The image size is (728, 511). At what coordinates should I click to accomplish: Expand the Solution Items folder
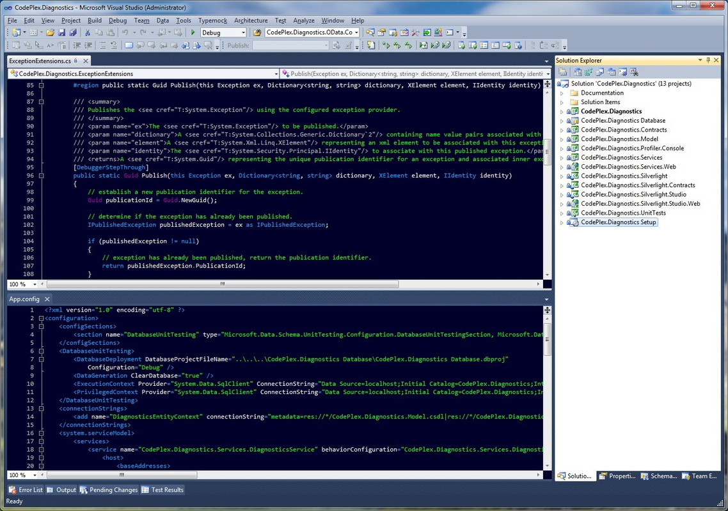[562, 102]
